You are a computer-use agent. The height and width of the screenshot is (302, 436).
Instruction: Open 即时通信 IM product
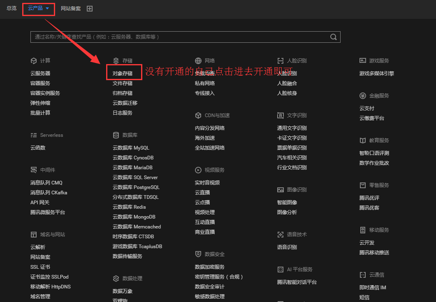(373, 288)
